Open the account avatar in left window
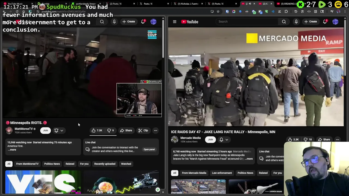The width and height of the screenshot is (349, 196). point(154,22)
